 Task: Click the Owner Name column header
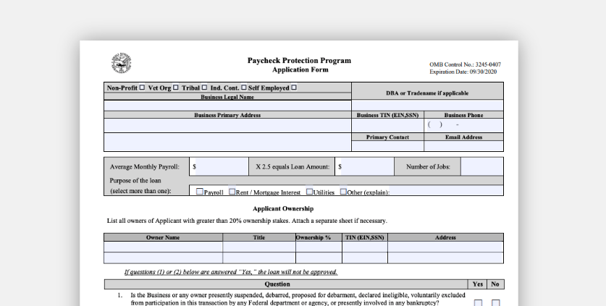pyautogui.click(x=163, y=237)
